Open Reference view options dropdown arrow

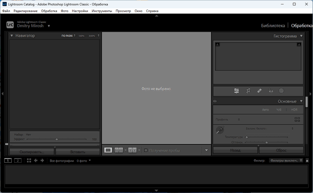point(125,150)
